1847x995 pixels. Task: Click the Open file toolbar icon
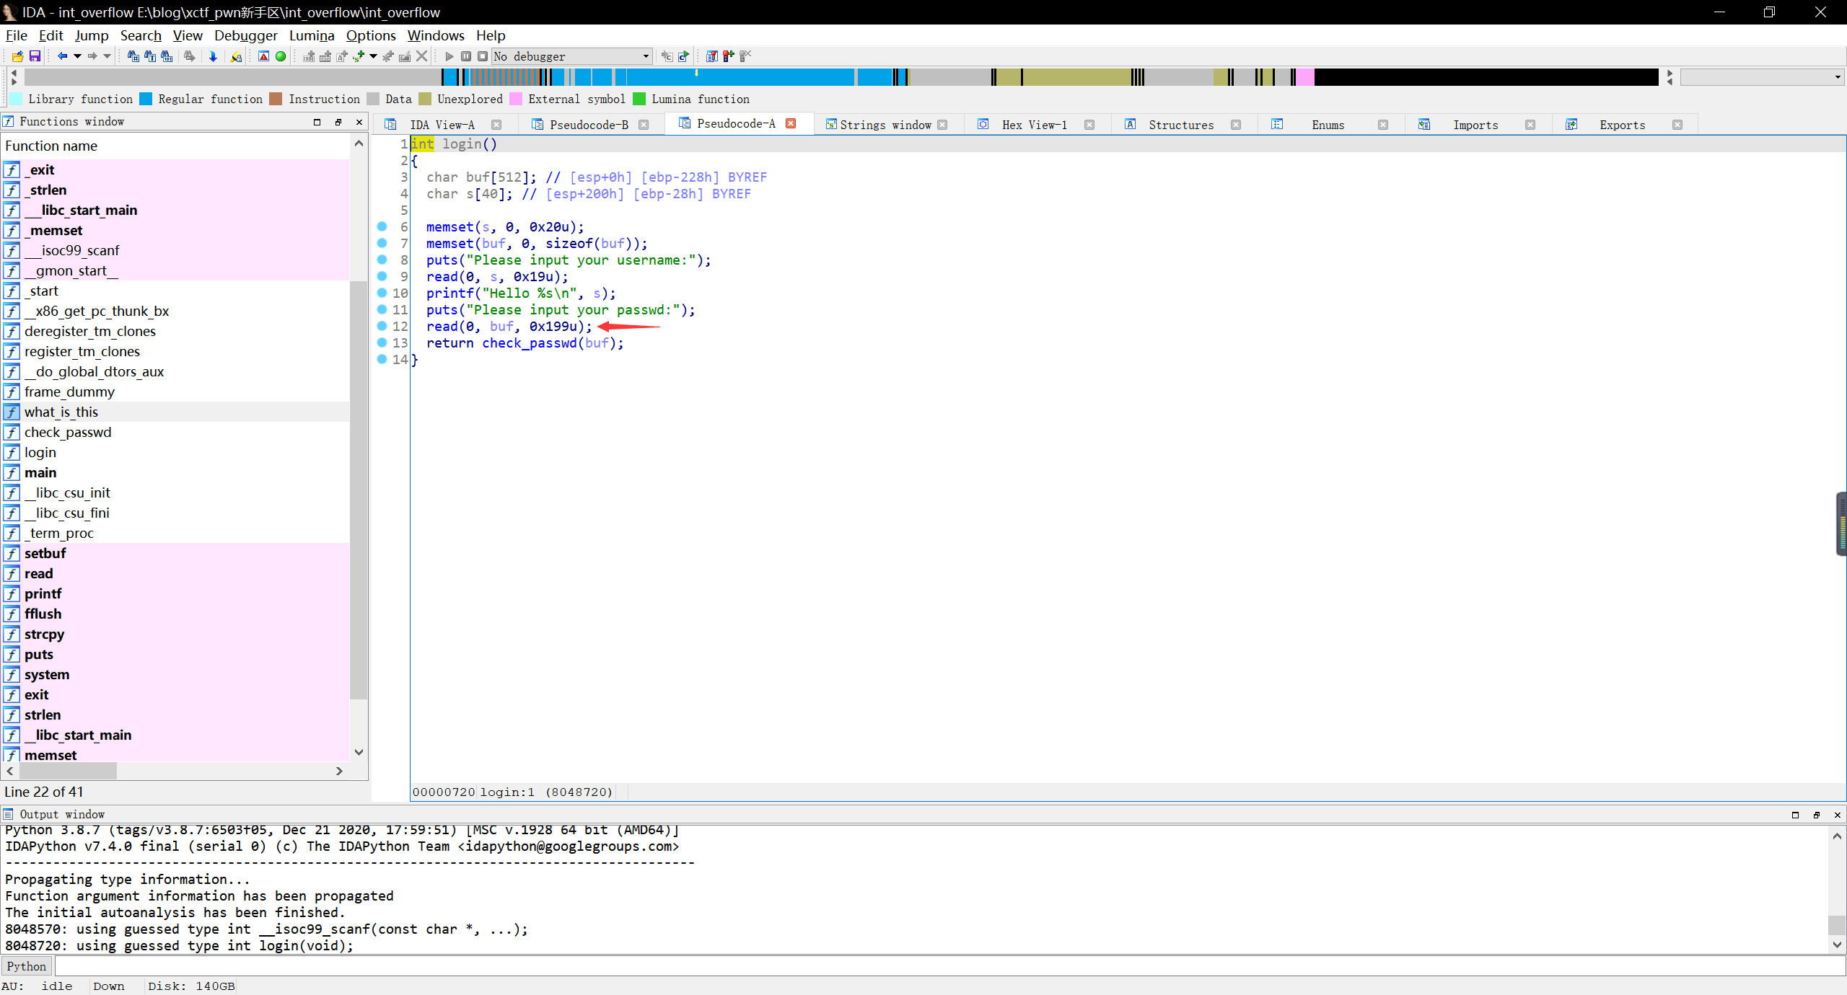click(x=17, y=56)
